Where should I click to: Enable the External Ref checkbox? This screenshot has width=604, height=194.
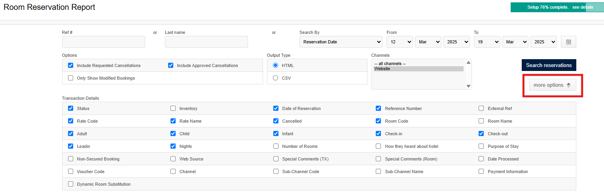click(481, 108)
